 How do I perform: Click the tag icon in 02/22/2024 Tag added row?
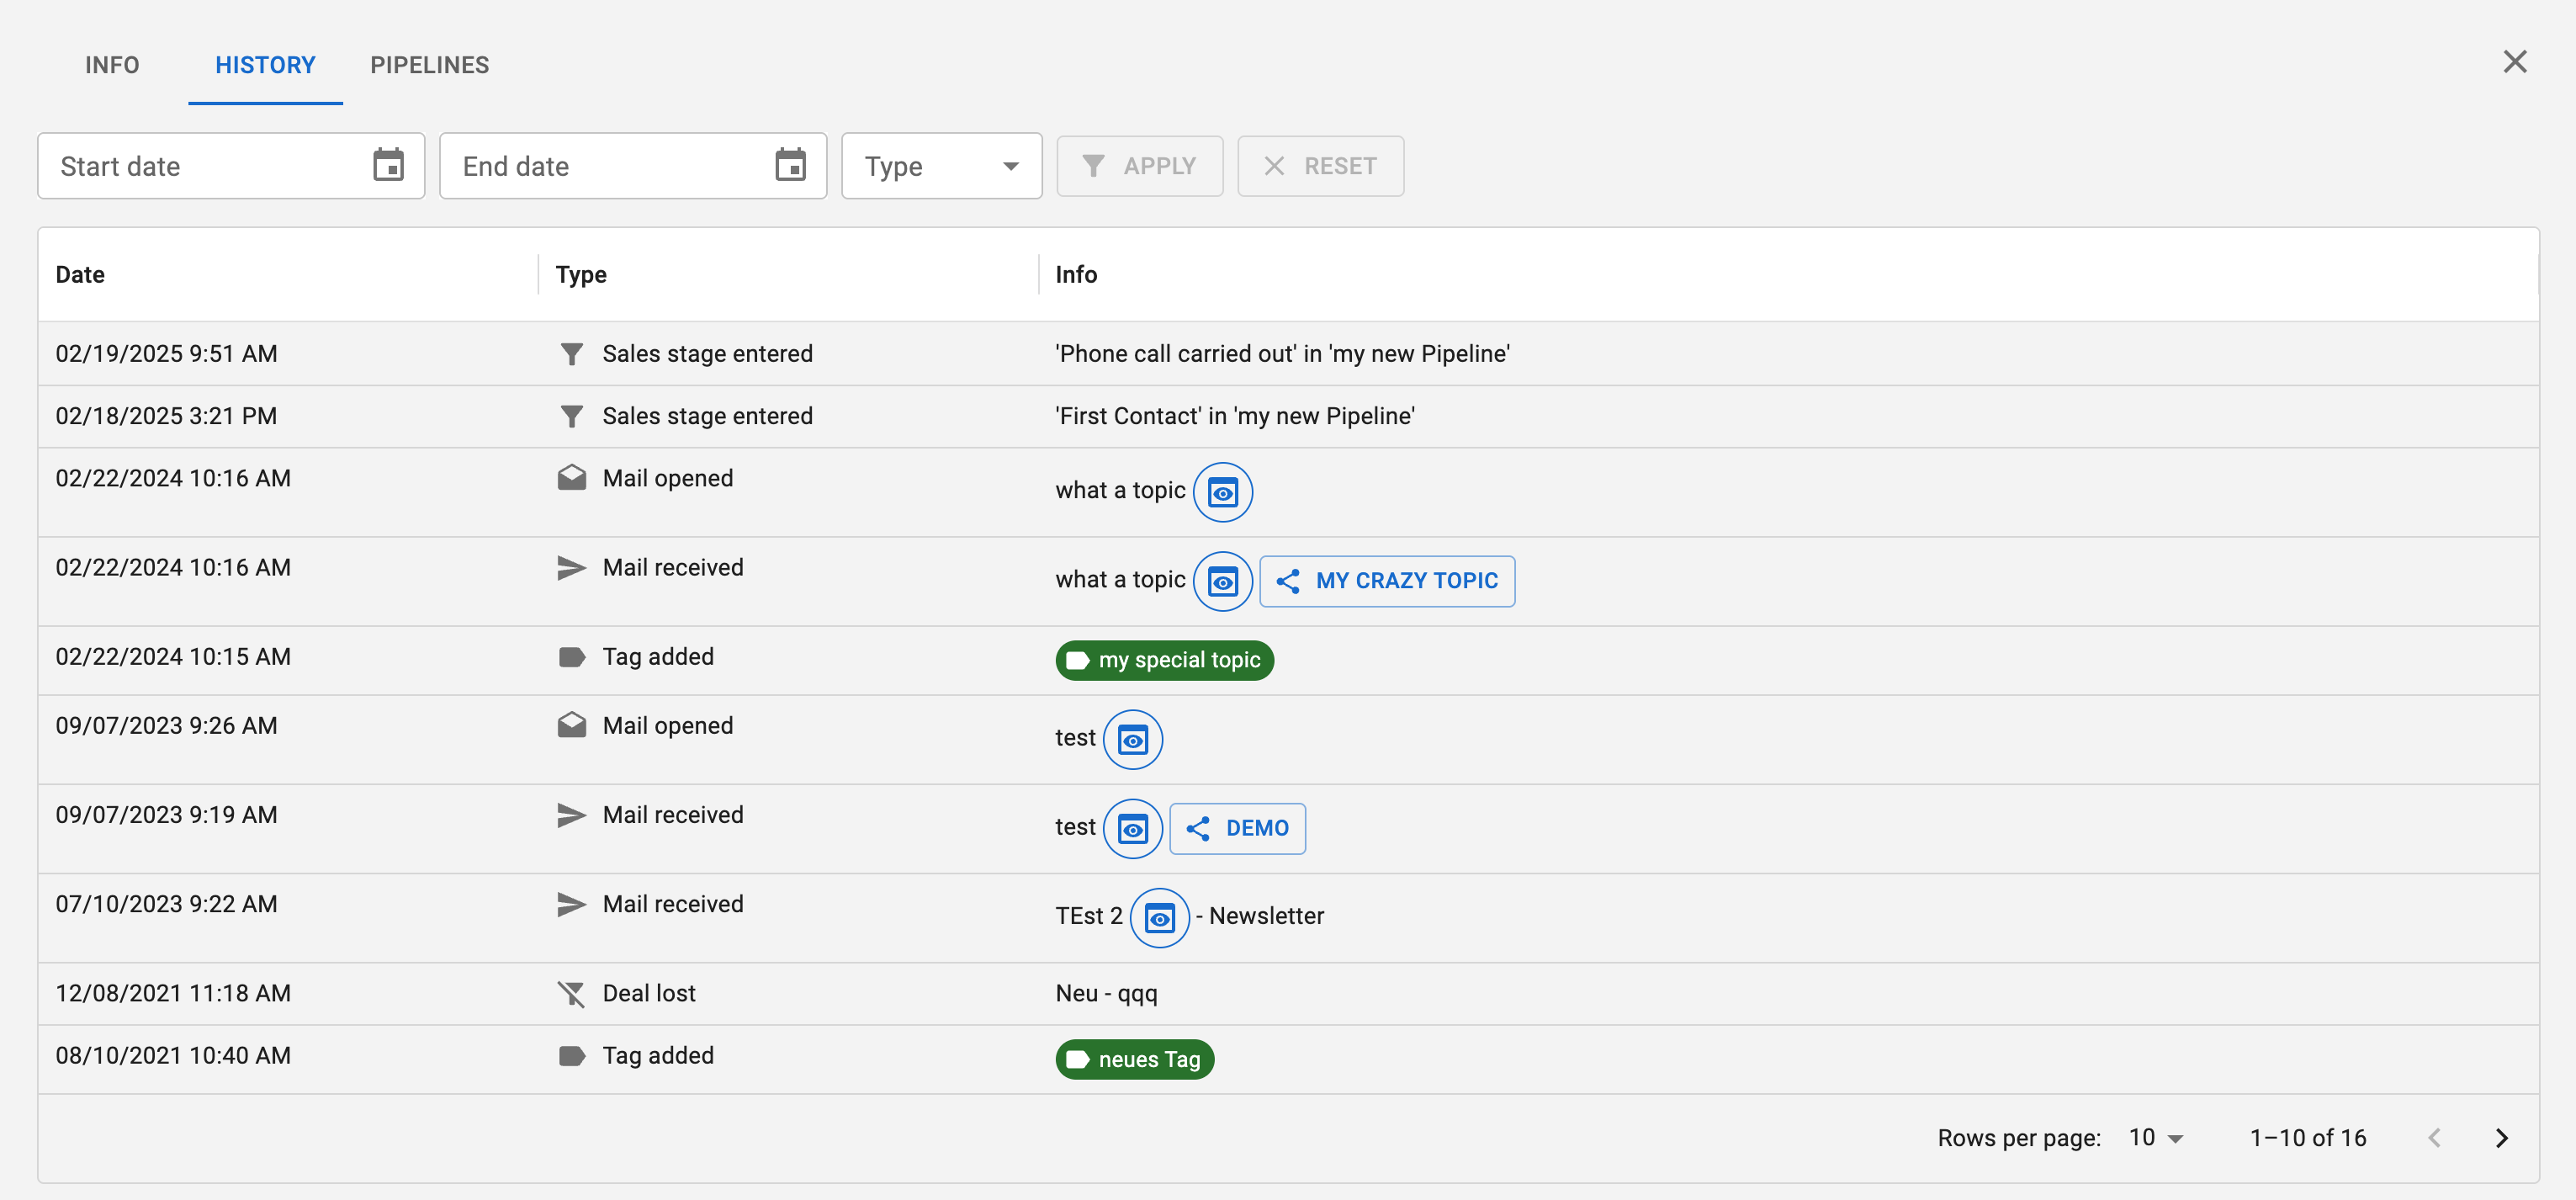pyautogui.click(x=571, y=657)
